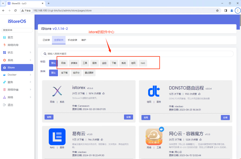Screen dimensions: 241x159
Task: Open a new browser tab
Action: 49,4
